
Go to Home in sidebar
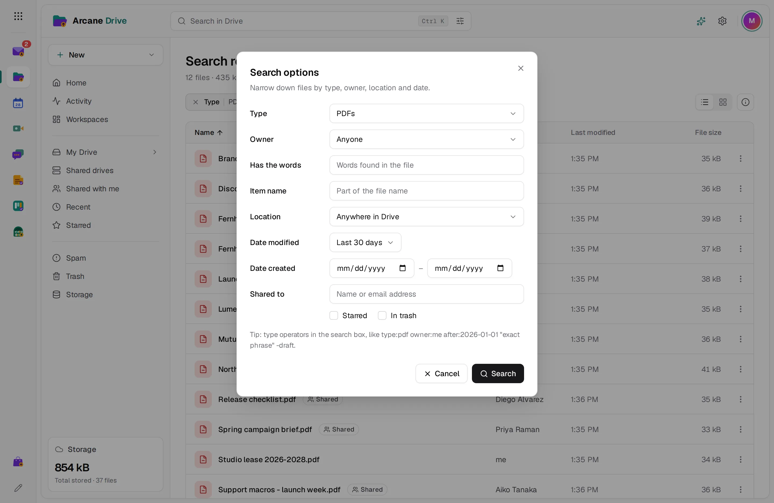pos(105,83)
